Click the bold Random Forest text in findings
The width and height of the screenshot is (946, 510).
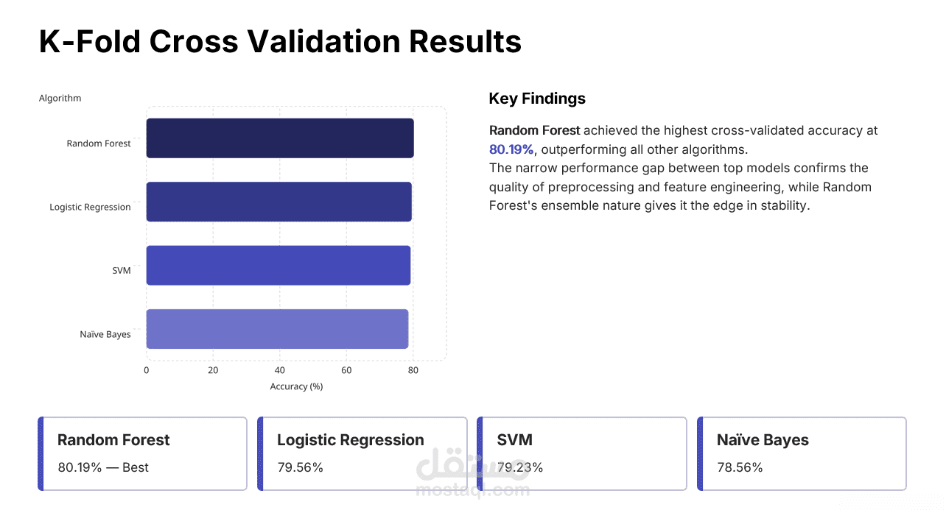pos(535,130)
